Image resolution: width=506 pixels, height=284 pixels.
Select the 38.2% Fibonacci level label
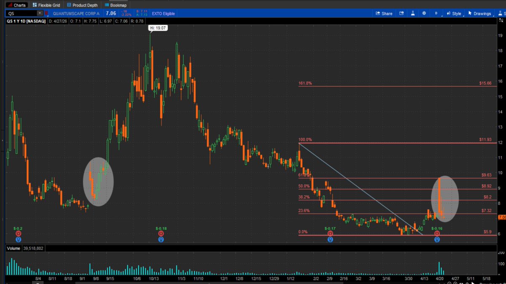[304, 196]
